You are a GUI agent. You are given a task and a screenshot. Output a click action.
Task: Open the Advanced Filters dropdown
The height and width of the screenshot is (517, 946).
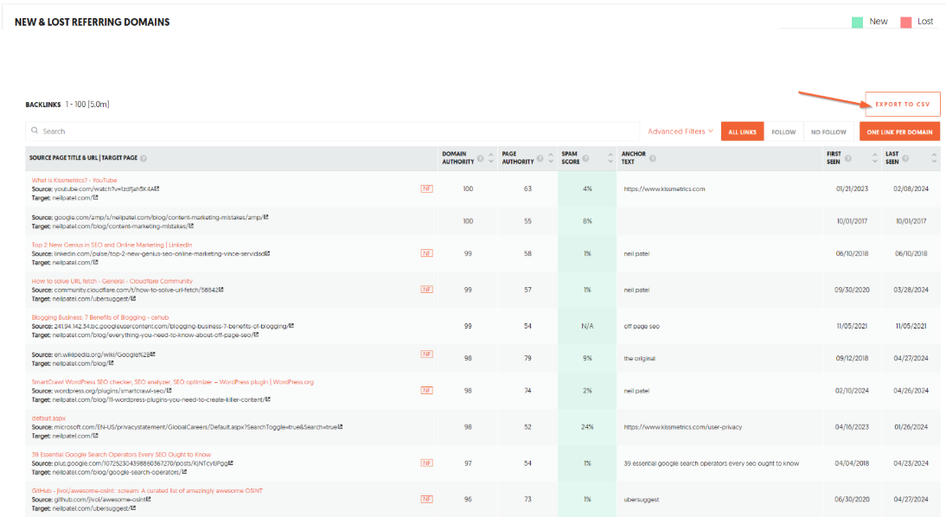click(681, 131)
